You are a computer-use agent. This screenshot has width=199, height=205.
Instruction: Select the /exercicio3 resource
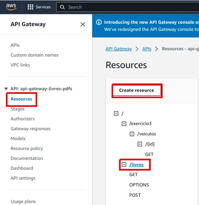pos(140,123)
